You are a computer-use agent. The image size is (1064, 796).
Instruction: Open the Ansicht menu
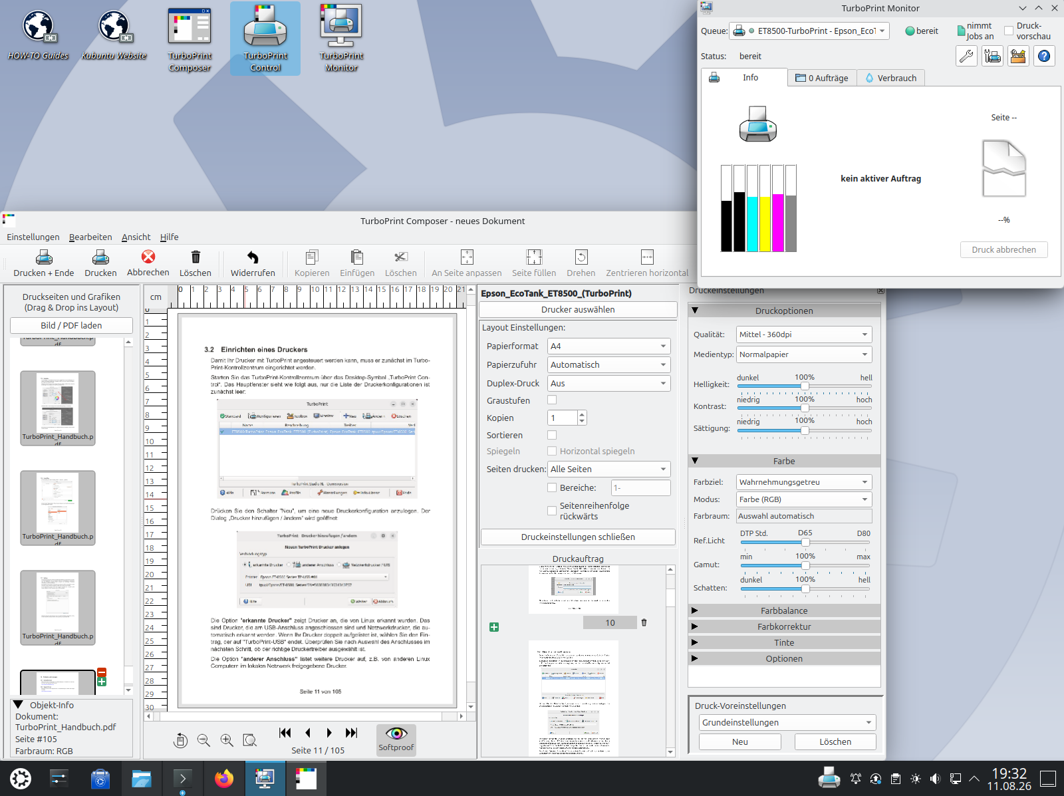coord(136,237)
